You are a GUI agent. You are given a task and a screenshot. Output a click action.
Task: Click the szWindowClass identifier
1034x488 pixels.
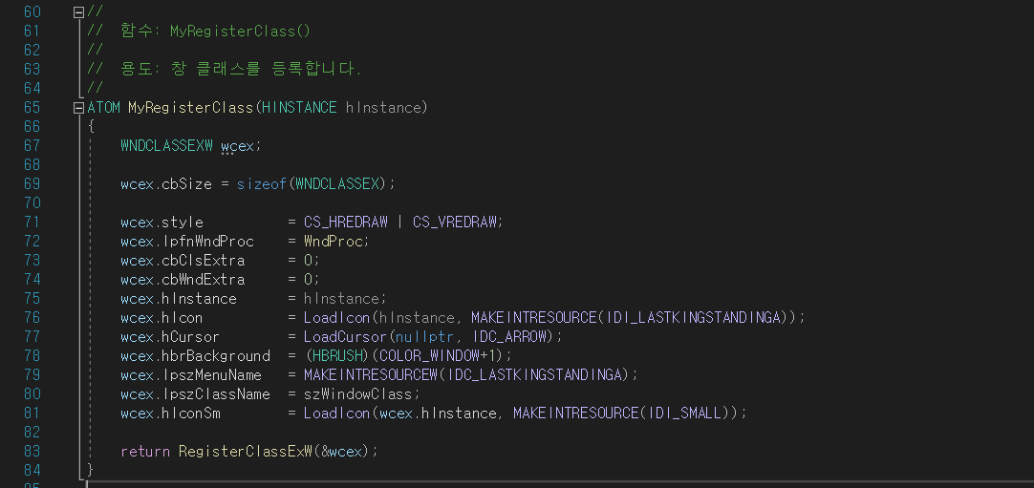coord(358,393)
